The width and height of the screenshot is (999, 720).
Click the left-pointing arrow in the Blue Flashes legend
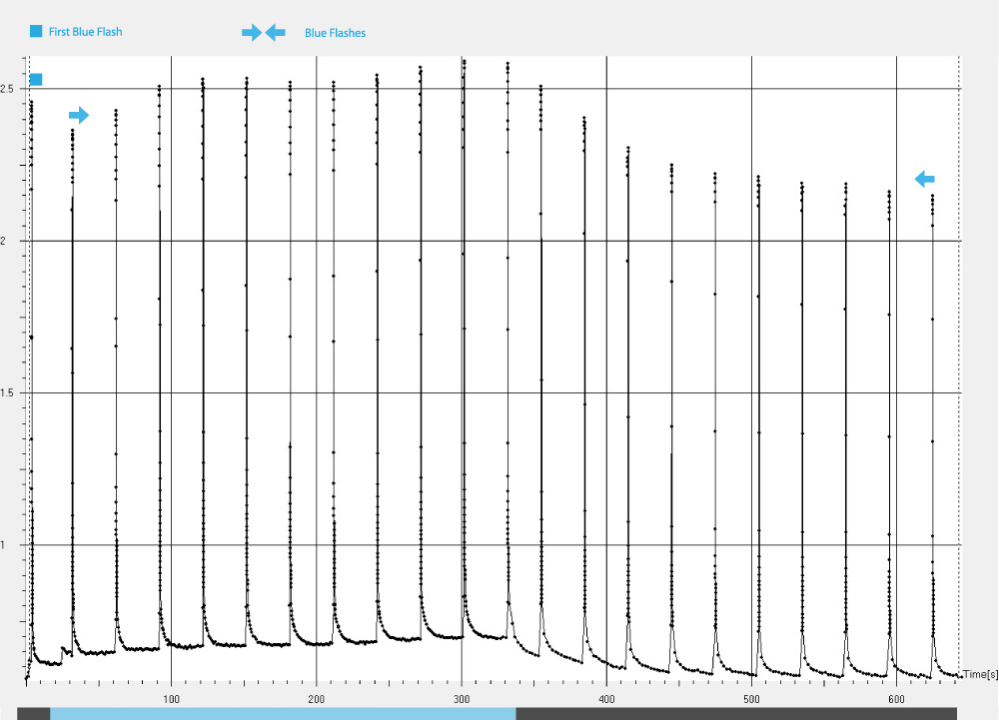[x=276, y=33]
